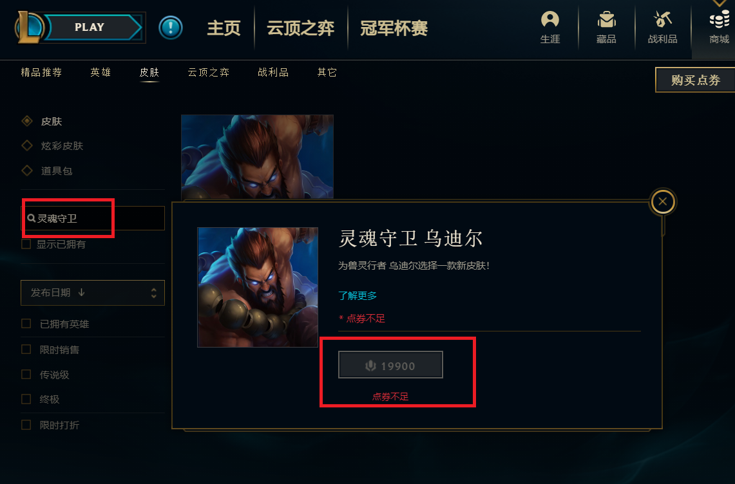Switch to the 英雄 store tab
The image size is (735, 484).
point(100,72)
